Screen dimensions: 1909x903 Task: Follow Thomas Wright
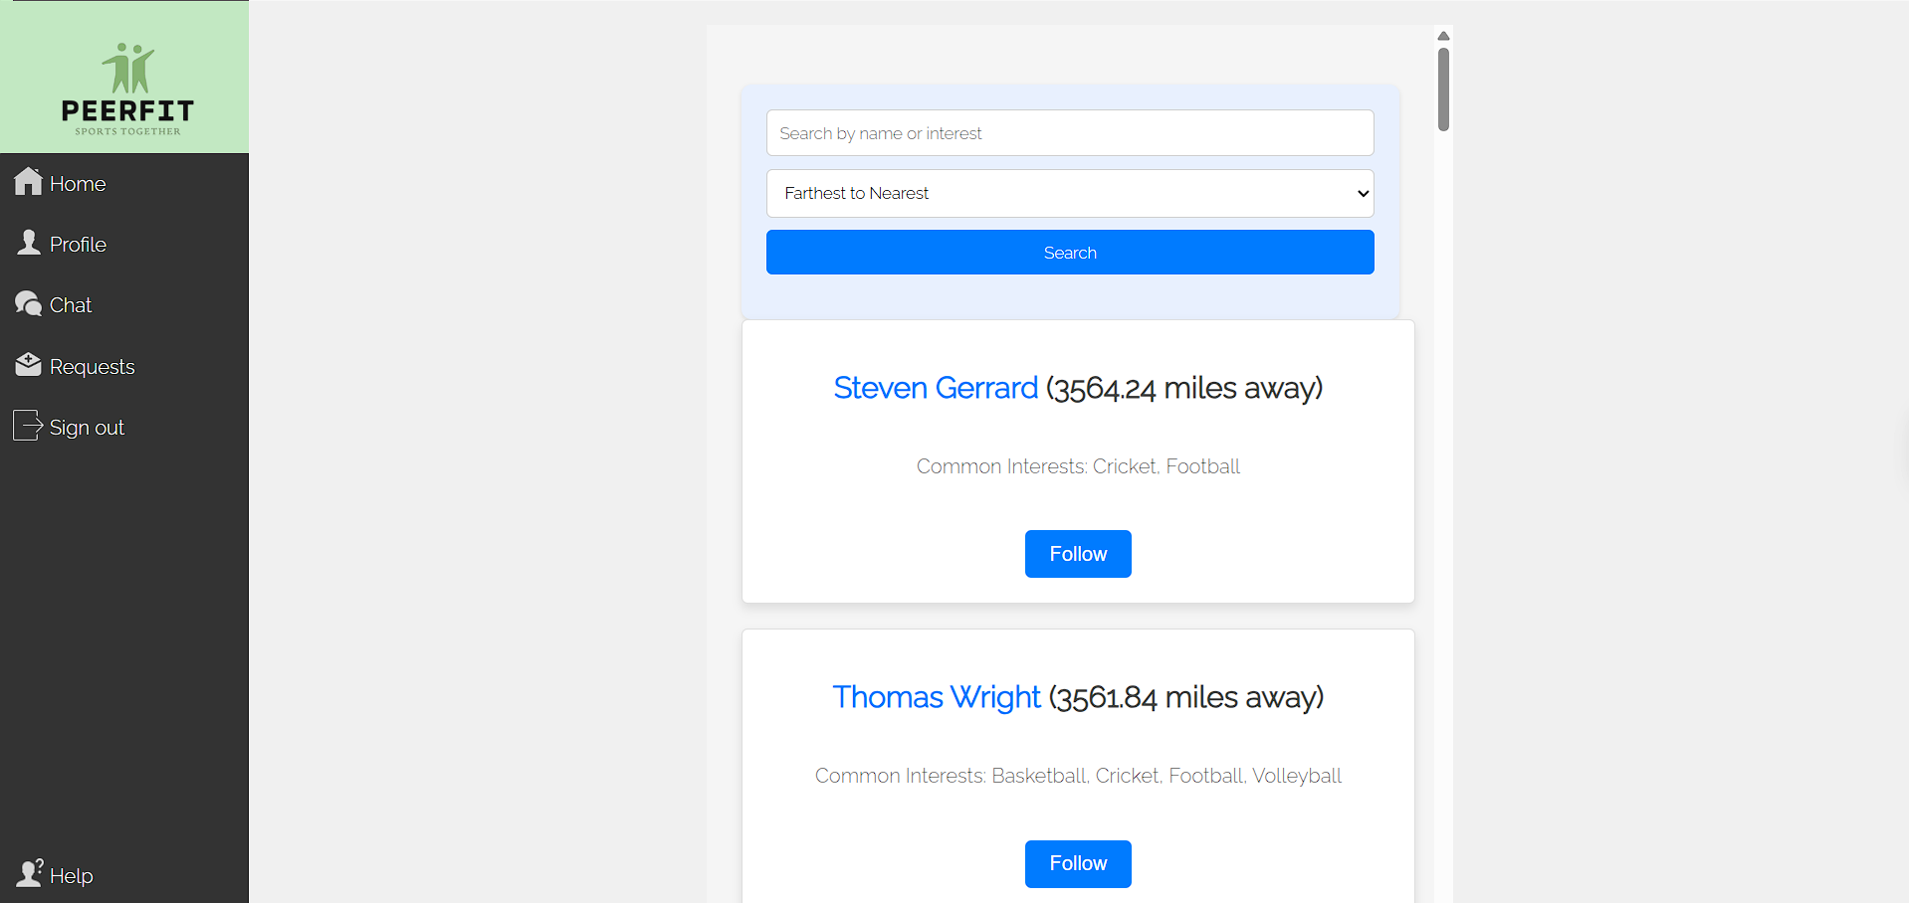coord(1078,863)
